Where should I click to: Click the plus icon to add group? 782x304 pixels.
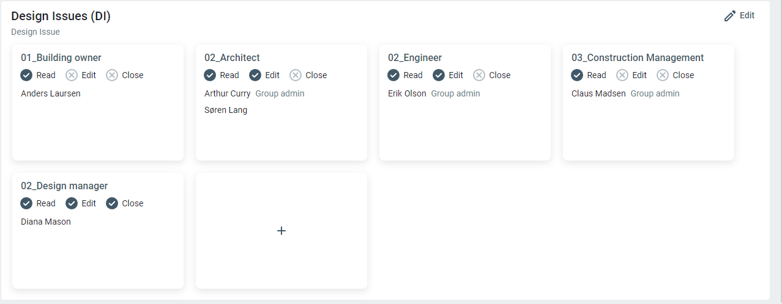point(281,231)
